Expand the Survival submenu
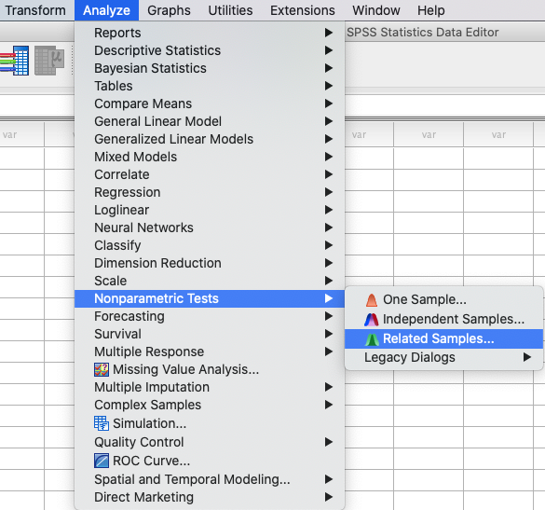 point(210,334)
